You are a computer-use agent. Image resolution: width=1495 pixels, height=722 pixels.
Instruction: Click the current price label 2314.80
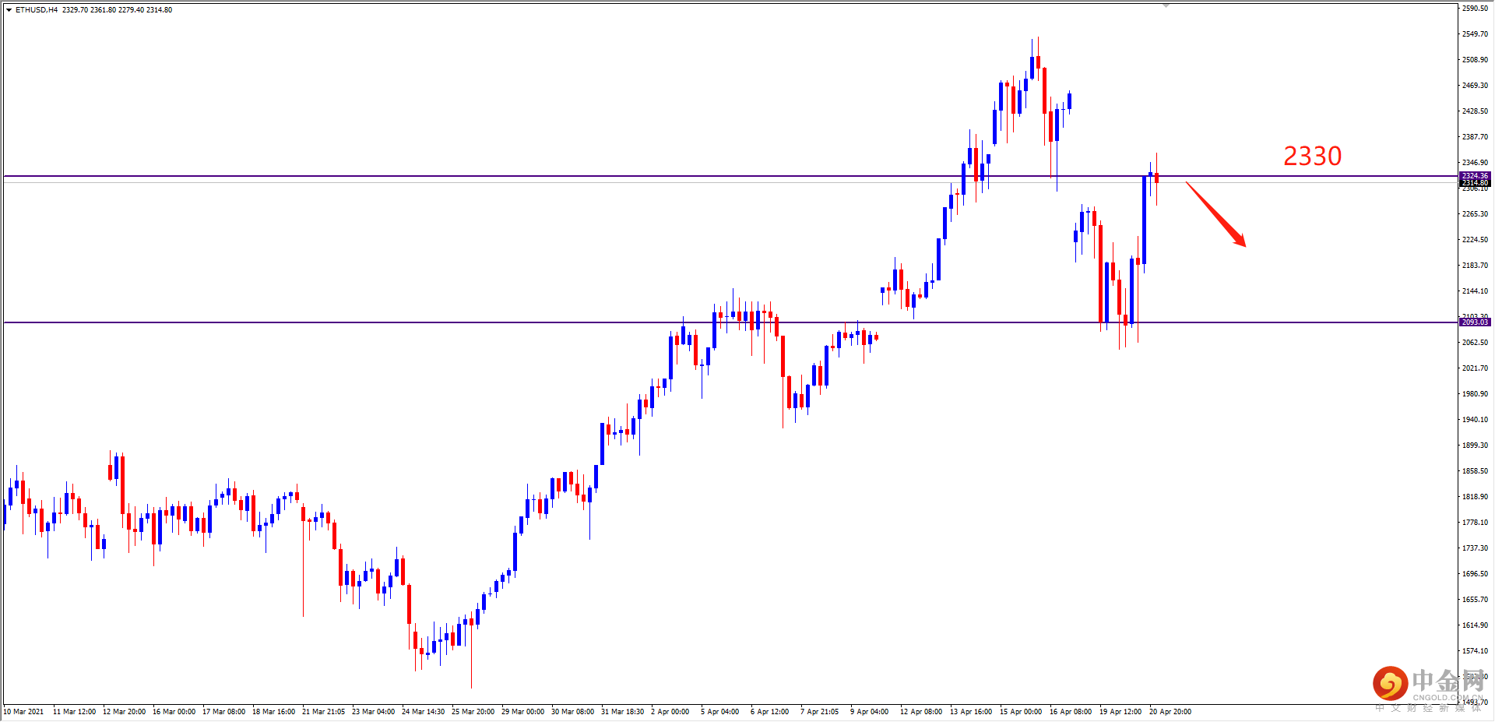click(1475, 183)
